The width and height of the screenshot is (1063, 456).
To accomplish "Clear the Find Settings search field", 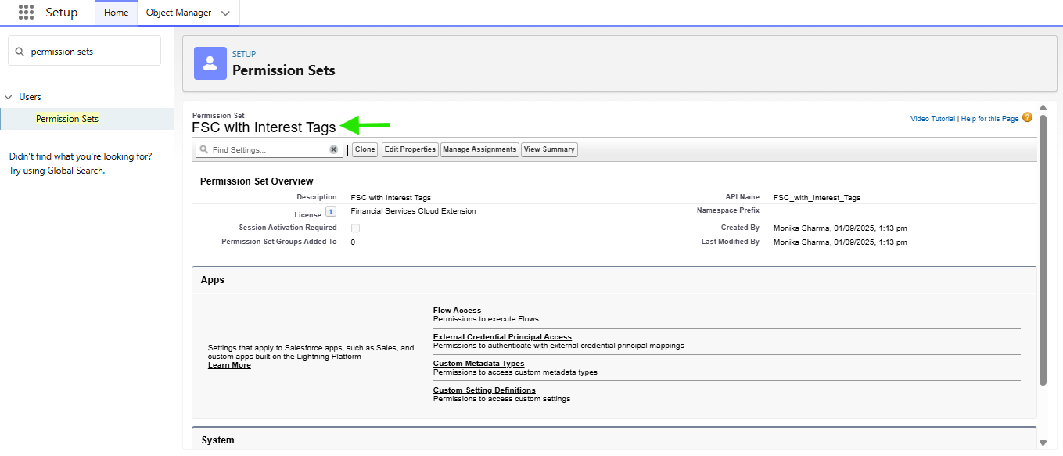I will tap(333, 149).
